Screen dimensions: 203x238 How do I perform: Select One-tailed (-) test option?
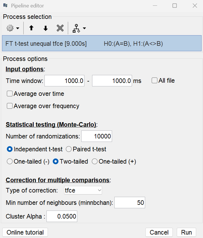point(10,162)
